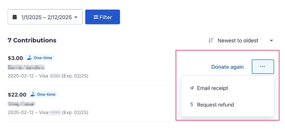The image size is (285, 138).
Task: Click the calendar icon in date range picker
Action: coord(15,17)
